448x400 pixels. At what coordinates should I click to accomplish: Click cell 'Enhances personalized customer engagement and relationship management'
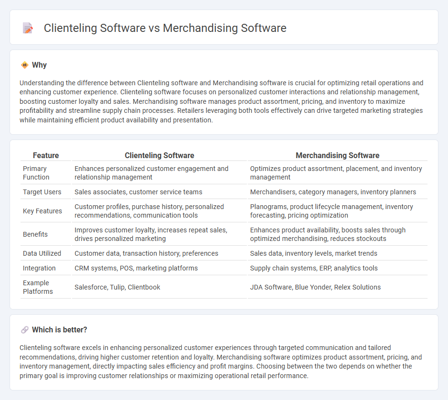(x=159, y=173)
